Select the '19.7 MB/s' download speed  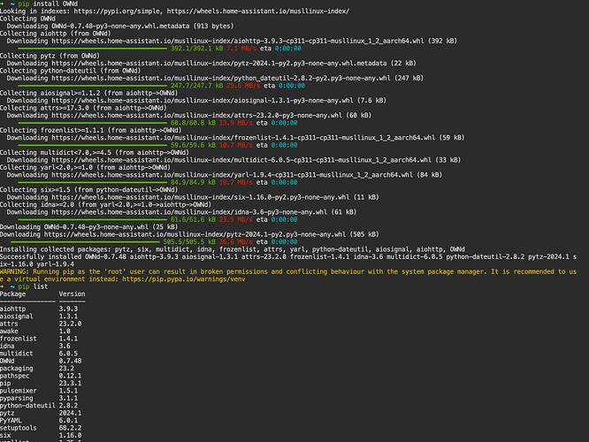tap(236, 182)
